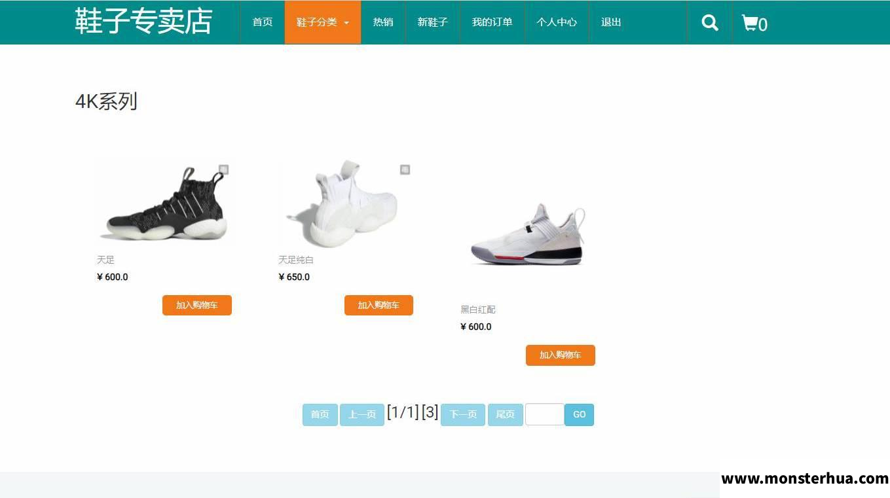Add 天足纯白 shoe to cart

(379, 305)
